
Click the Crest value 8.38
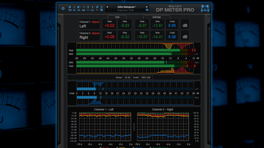(172, 37)
